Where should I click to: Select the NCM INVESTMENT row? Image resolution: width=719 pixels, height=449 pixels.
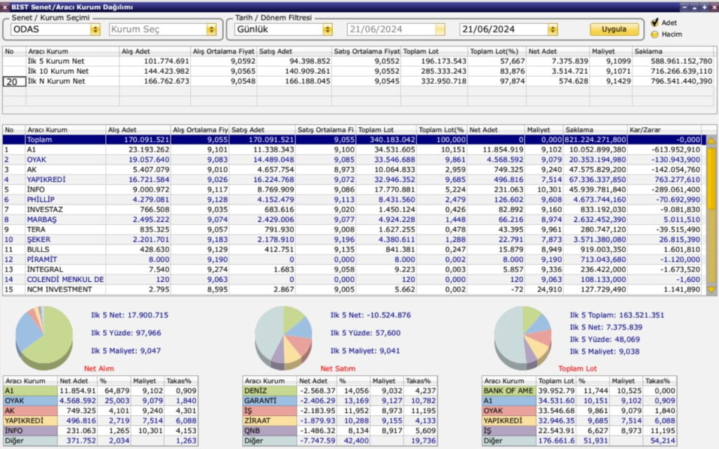(352, 289)
